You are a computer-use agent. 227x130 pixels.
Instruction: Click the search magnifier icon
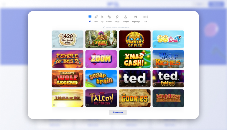click(104, 28)
